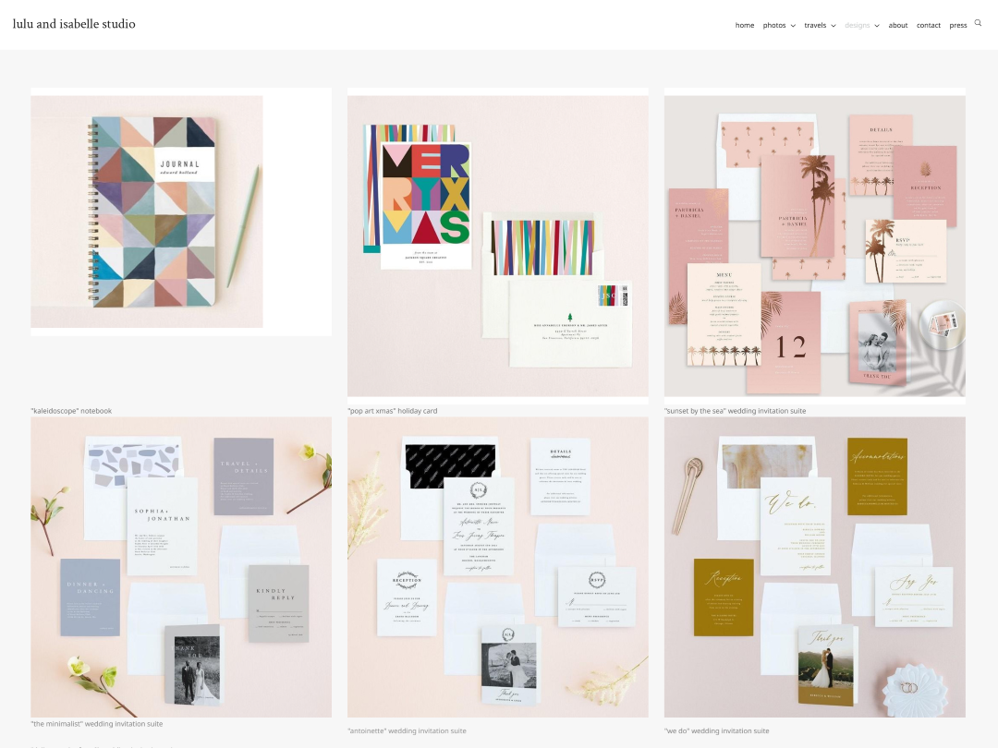This screenshot has height=748, width=998.
Task: Open the "antoinette" wedding invitation suite caption
Action: pos(405,730)
